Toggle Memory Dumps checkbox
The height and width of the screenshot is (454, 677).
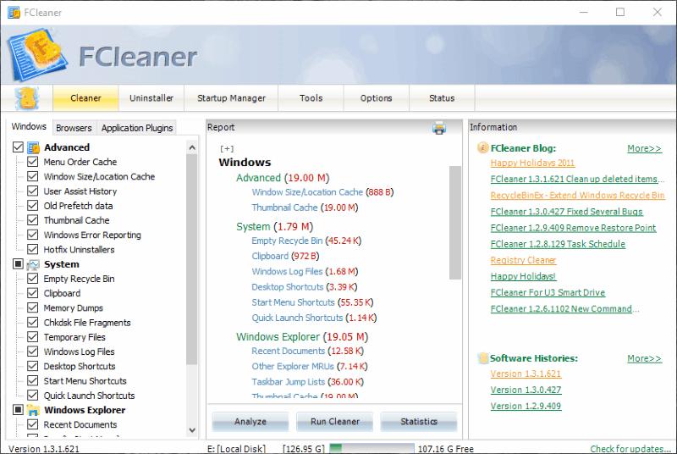32,307
